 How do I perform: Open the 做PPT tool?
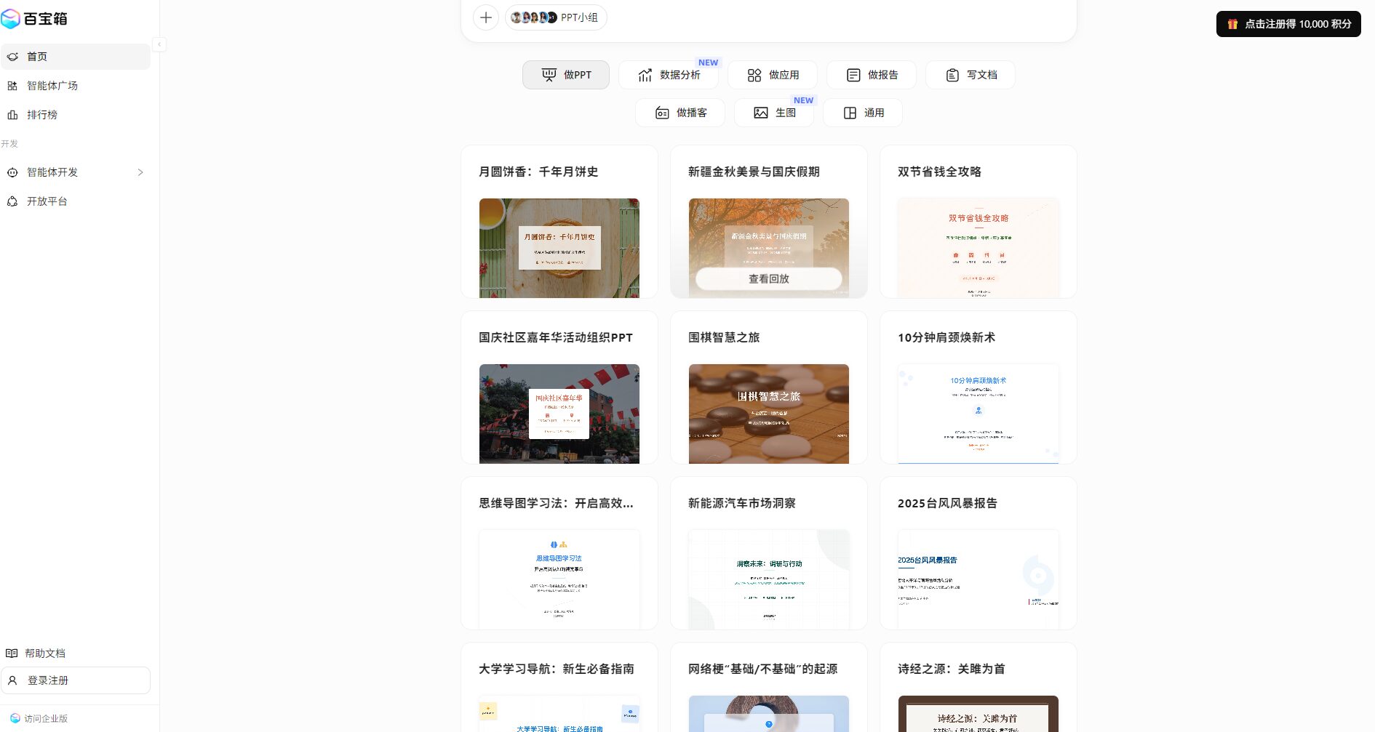pyautogui.click(x=566, y=74)
